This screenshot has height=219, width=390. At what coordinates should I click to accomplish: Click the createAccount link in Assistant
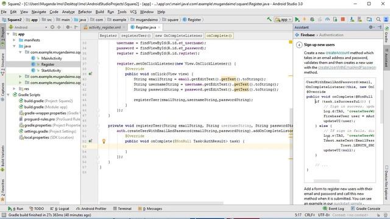337,53
